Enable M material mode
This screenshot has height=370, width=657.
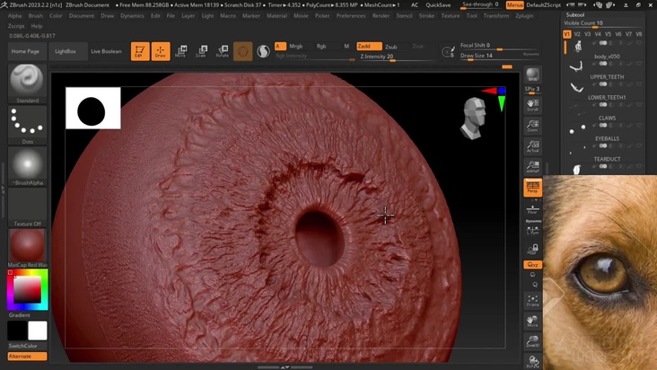pyautogui.click(x=346, y=46)
